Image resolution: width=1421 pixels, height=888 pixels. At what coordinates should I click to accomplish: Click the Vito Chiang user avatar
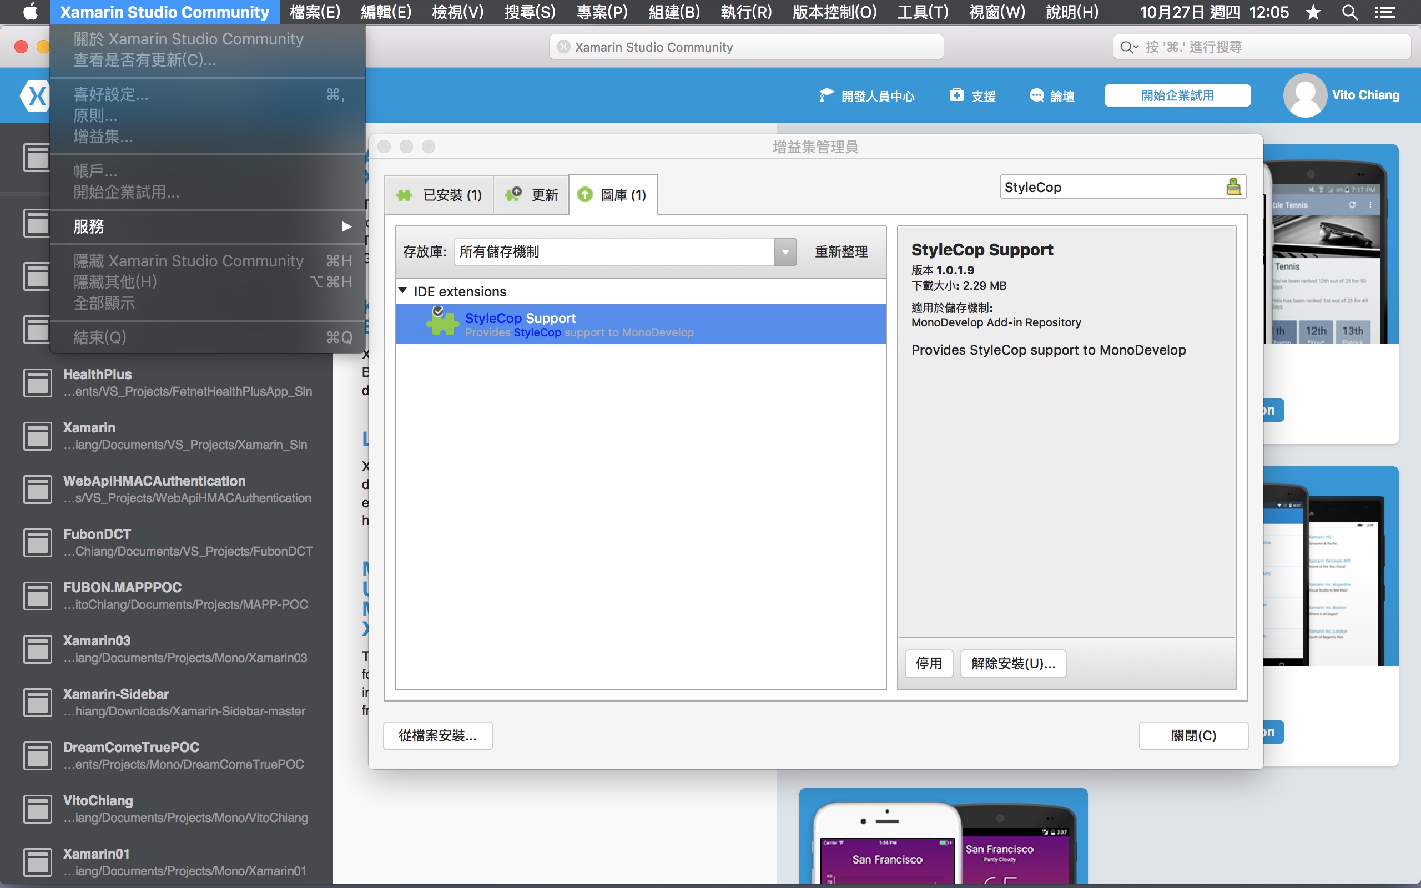pyautogui.click(x=1305, y=95)
